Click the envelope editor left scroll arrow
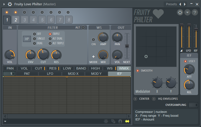This screenshot has width=201, height=127. tap(5, 116)
